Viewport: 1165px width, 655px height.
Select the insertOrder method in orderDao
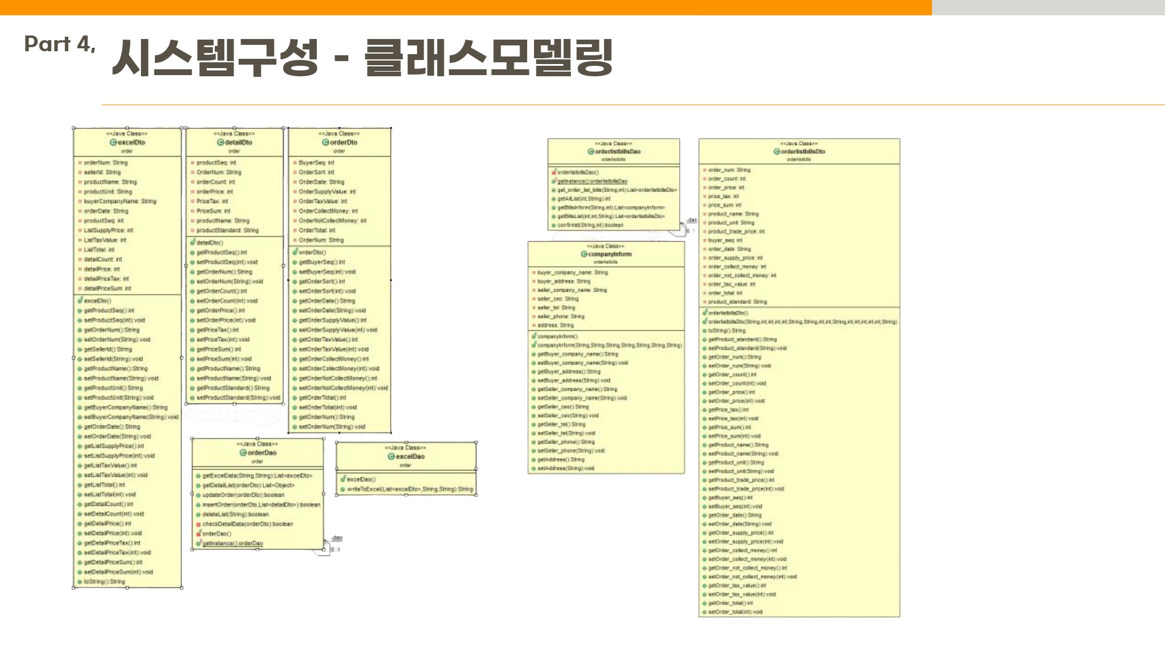261,505
